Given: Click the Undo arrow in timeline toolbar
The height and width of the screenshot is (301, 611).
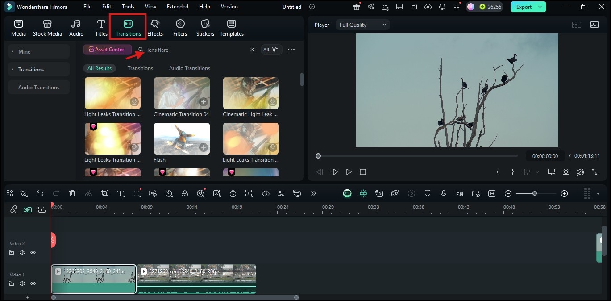Looking at the screenshot, I should tap(40, 193).
